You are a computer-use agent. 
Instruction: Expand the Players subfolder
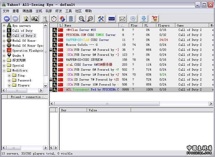pos(9,86)
